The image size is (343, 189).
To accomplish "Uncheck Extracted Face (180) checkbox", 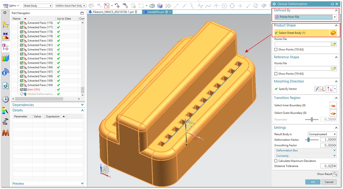I will 21,41.
